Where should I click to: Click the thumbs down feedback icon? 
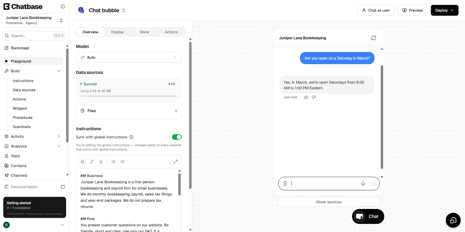tap(314, 97)
